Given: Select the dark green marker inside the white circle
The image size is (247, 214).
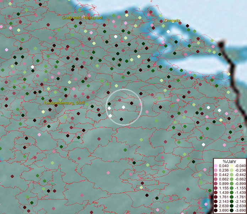Looking at the screenshot, I should (x=109, y=104).
